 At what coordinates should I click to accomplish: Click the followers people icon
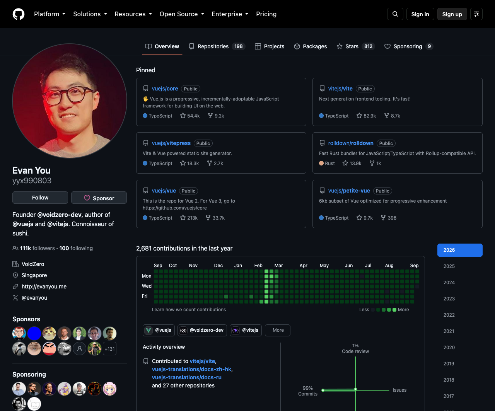coord(15,248)
